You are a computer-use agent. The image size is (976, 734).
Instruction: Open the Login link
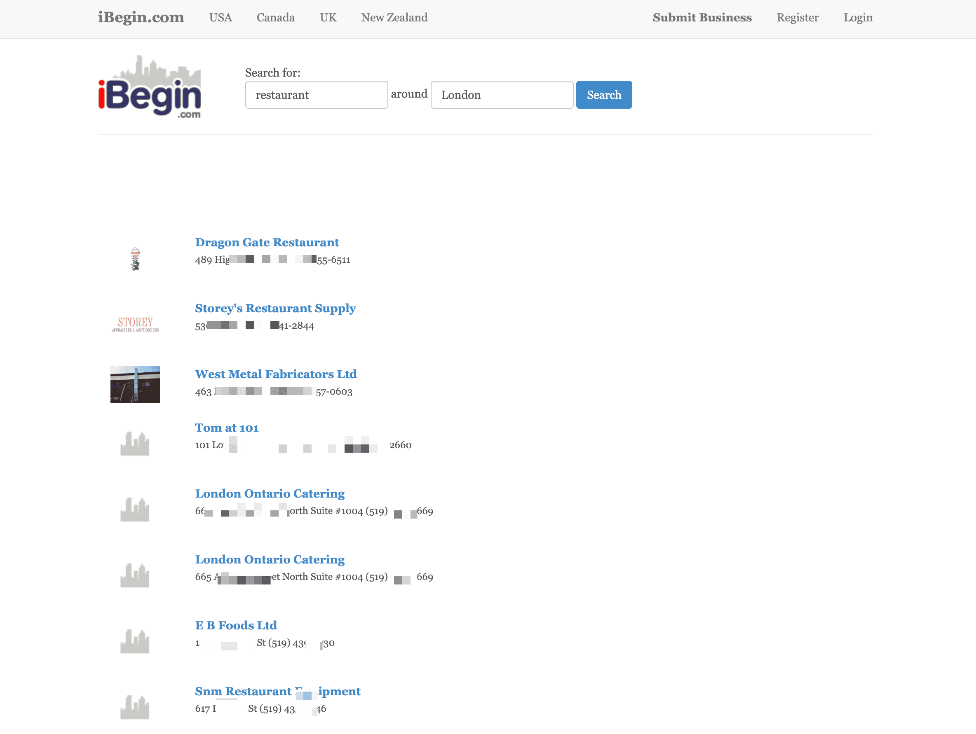858,18
